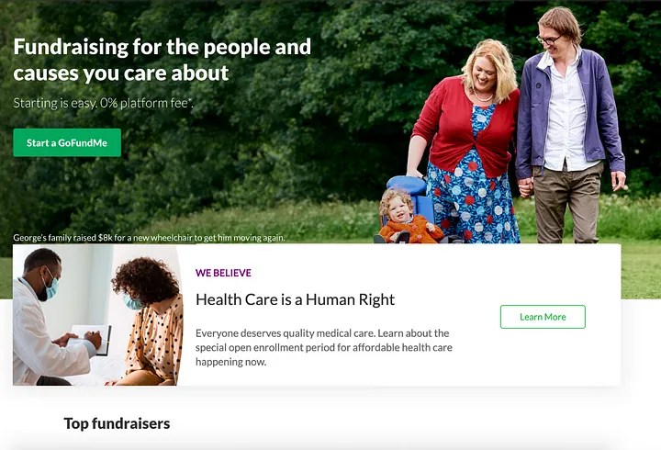Click George's family wheelchair caption text

[x=149, y=238]
